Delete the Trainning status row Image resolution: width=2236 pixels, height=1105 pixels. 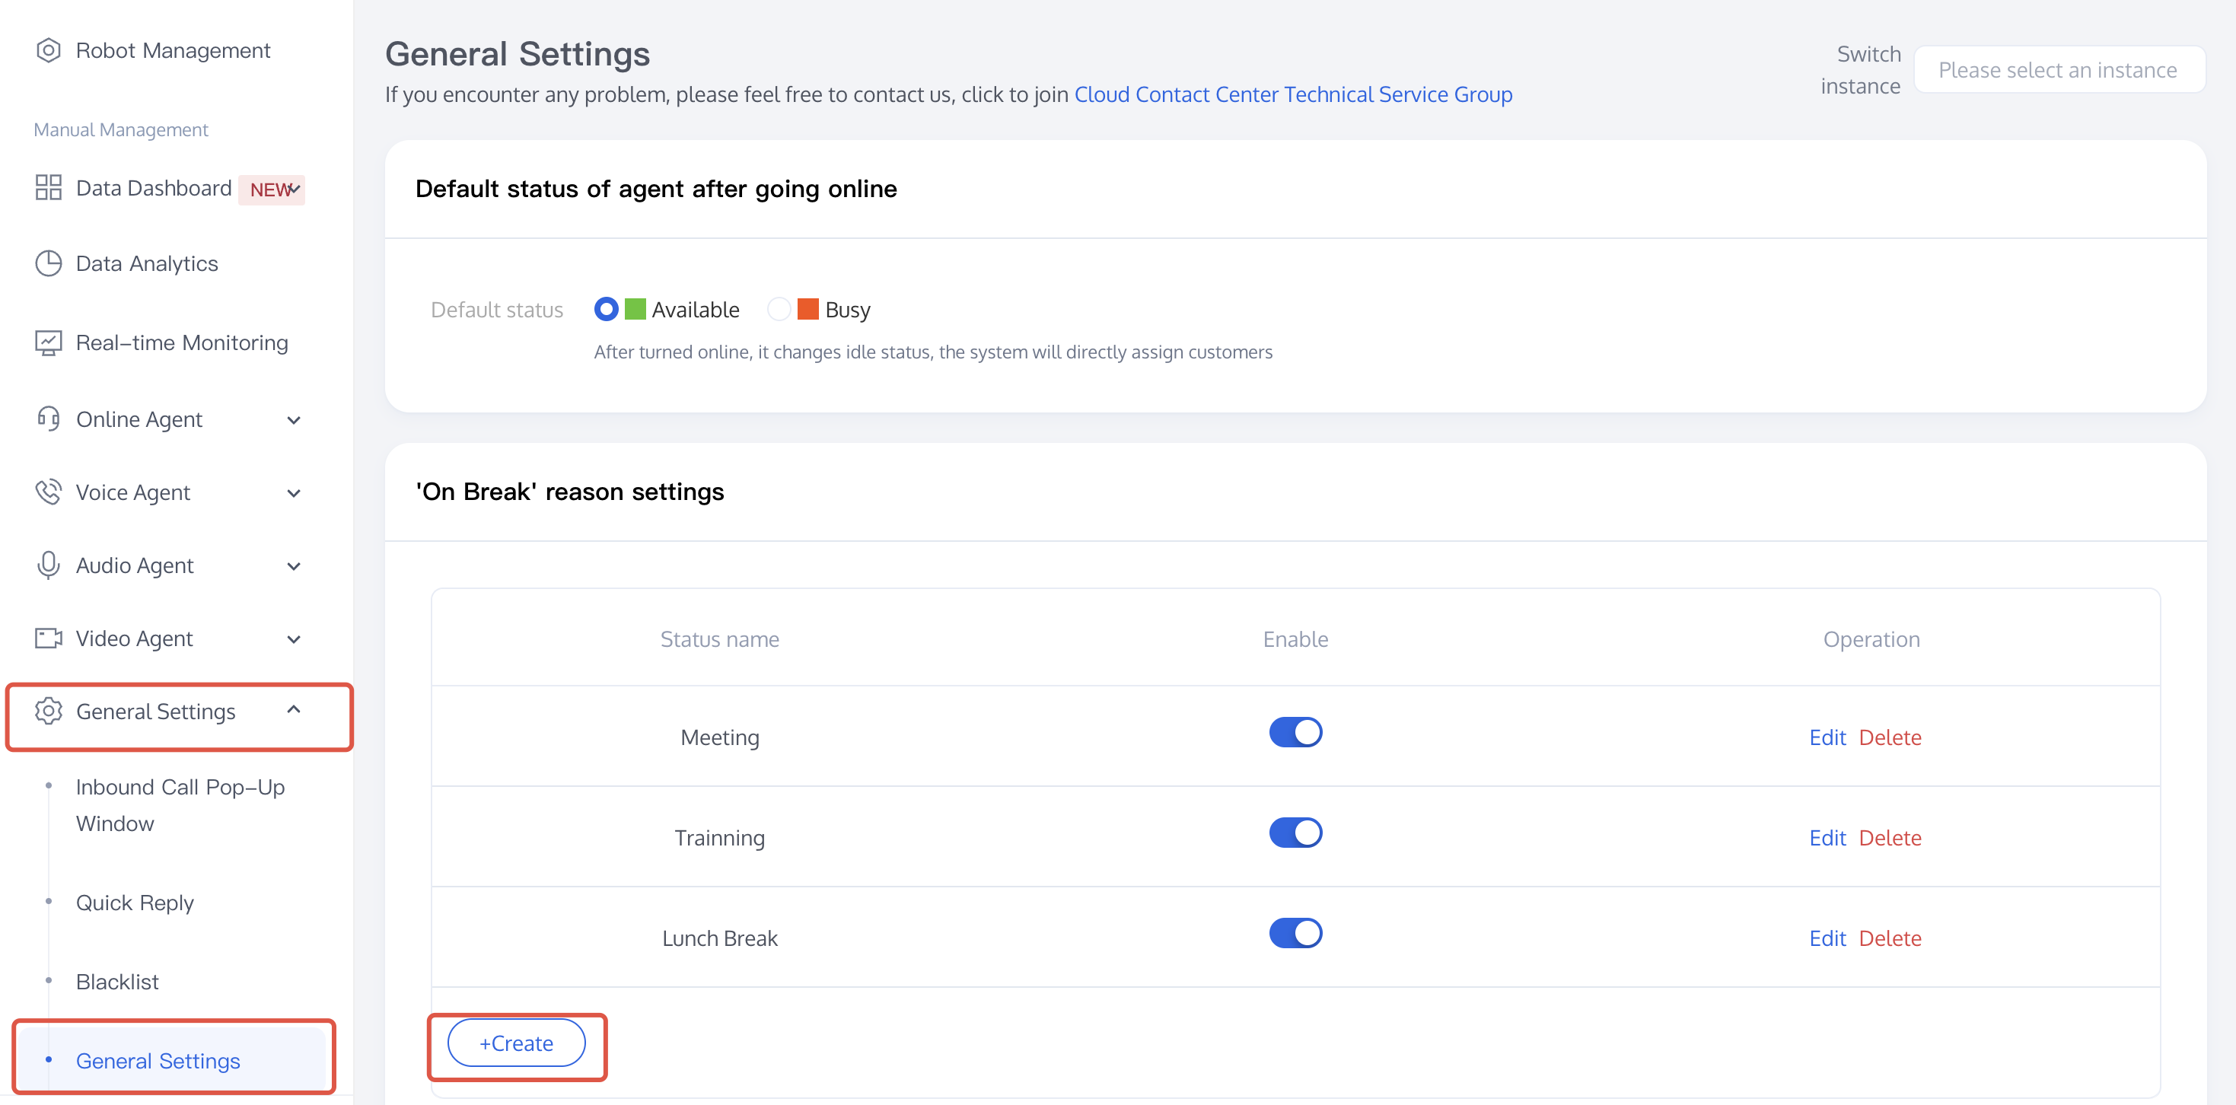click(x=1890, y=838)
